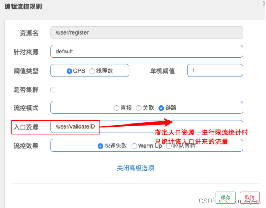The image size is (266, 208).
Task: Click the 流控效果 label
Action: 26,146
